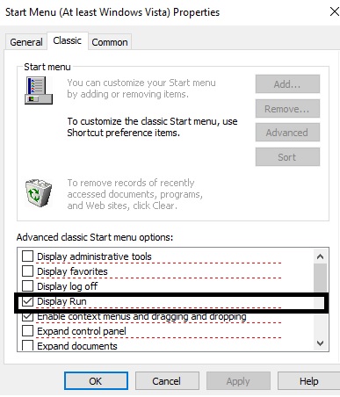Click the options list scroll up arrow

[320, 256]
